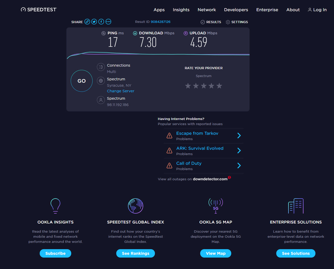
Task: Click the Speedtest logo
Action: coord(39,10)
